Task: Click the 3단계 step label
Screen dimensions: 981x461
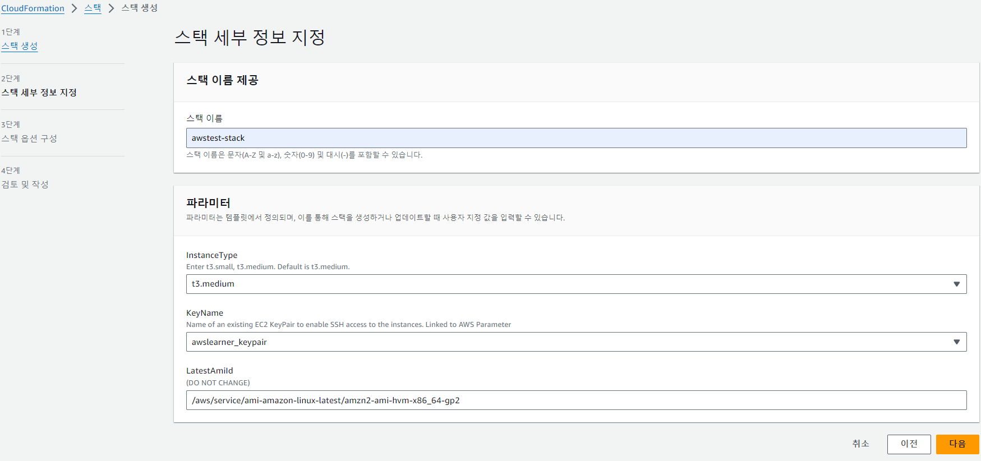Action: [11, 125]
